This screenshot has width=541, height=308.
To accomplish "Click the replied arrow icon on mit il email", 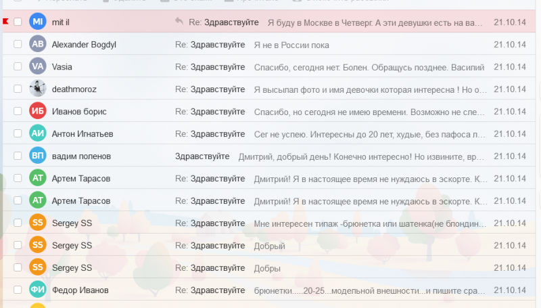I will [179, 22].
